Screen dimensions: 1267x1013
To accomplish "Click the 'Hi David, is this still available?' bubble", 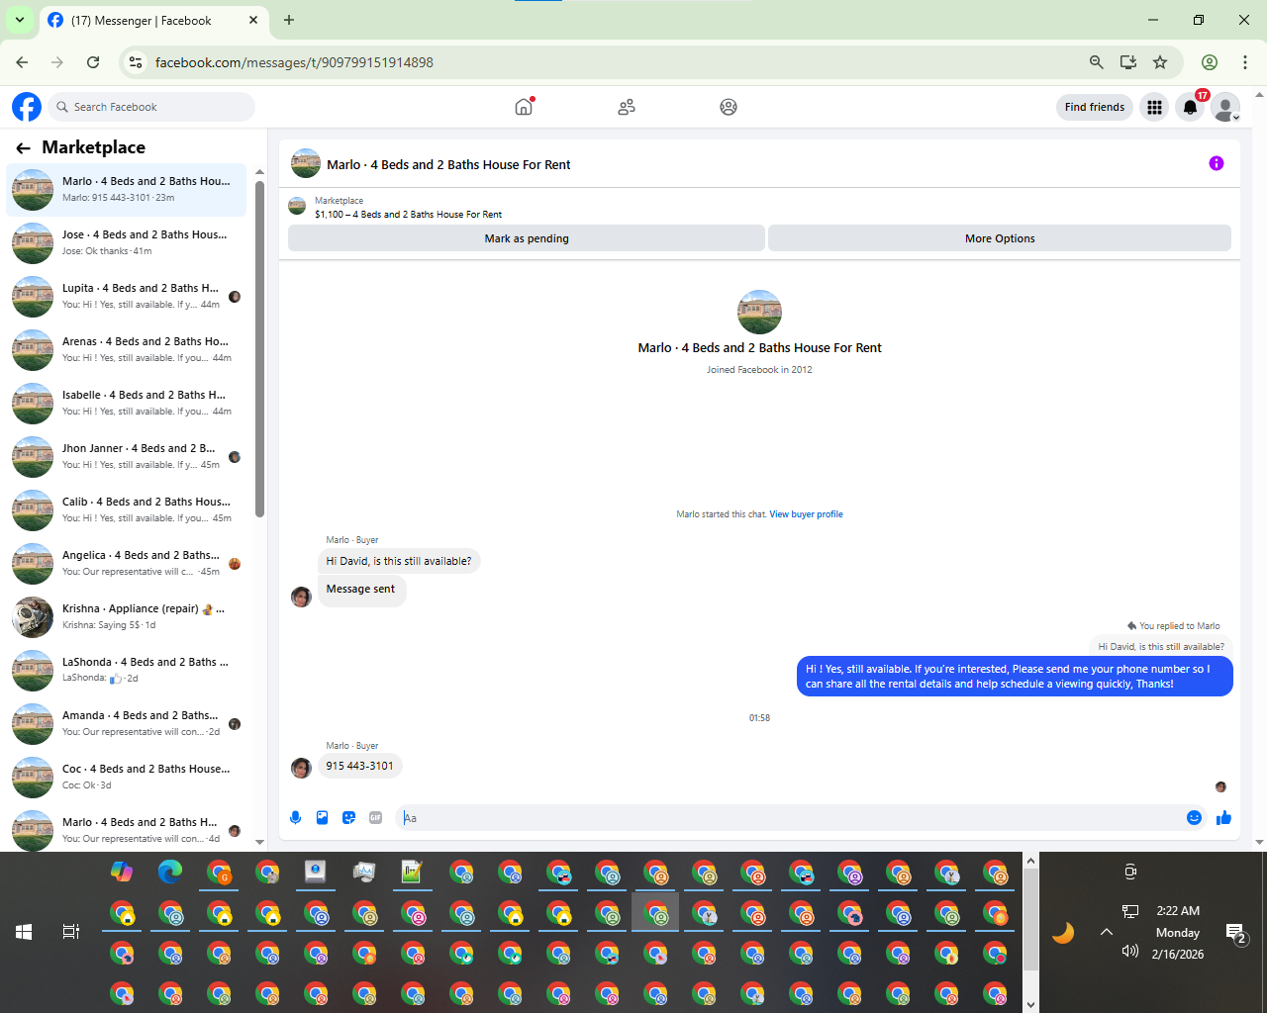I will click(399, 561).
